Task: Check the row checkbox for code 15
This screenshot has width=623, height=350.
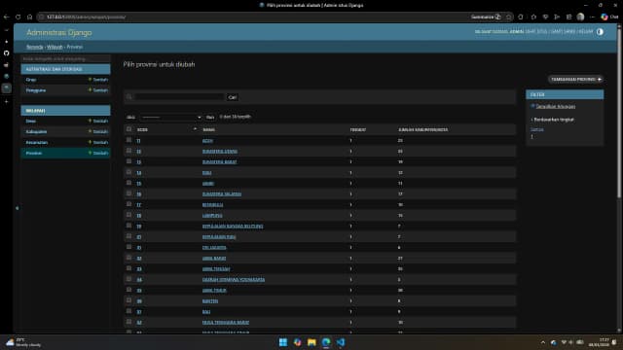Action: tap(128, 183)
